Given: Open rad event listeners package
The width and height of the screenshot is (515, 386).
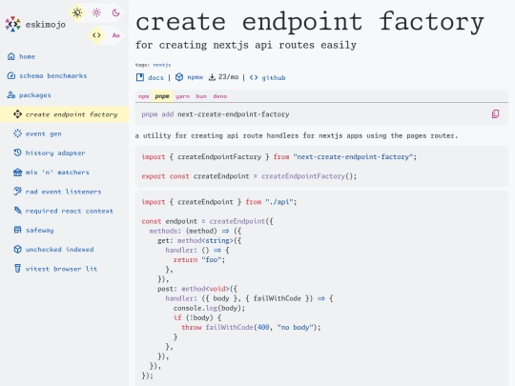Looking at the screenshot, I should tap(63, 192).
